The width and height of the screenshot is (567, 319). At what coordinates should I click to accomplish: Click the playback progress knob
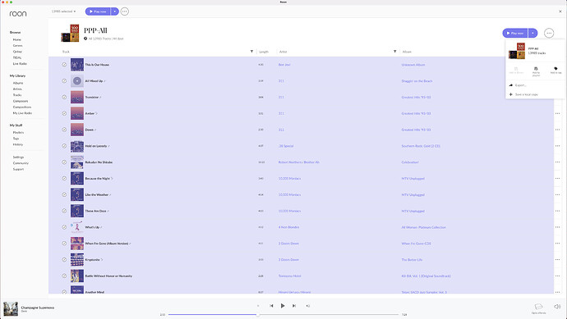tap(258, 315)
